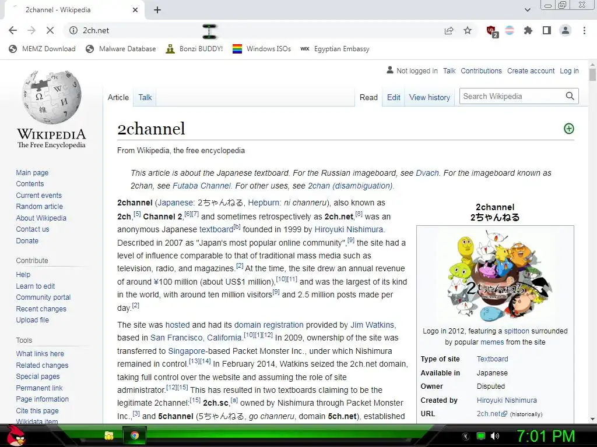Select the 2channel - Wikipedia tab
This screenshot has width=597, height=447.
[74, 10]
